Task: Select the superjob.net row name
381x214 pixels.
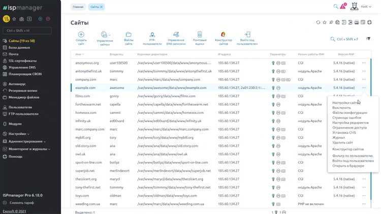Action: [85, 171]
